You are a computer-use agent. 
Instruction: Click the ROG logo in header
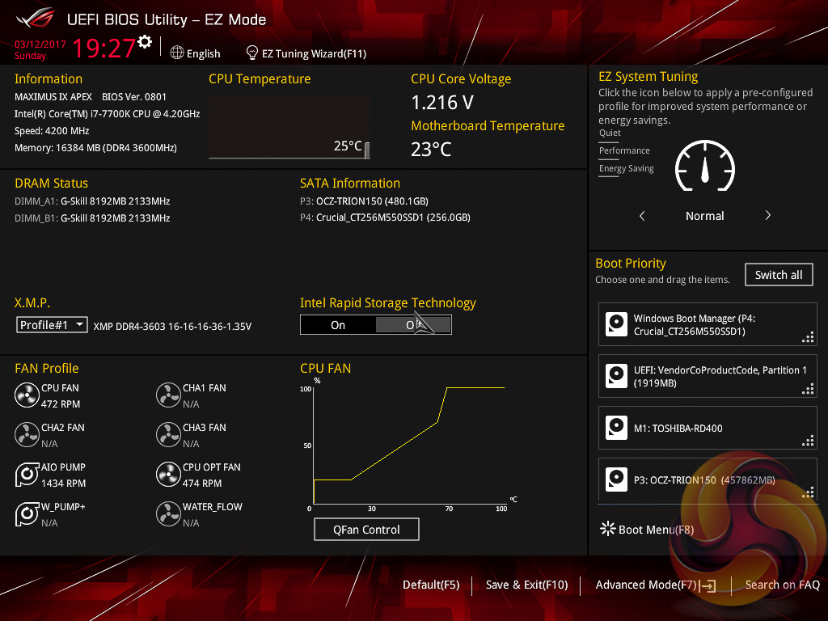pos(36,19)
